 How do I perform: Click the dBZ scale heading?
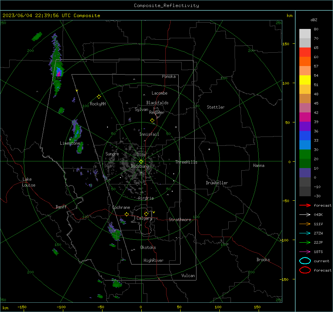[314, 20]
